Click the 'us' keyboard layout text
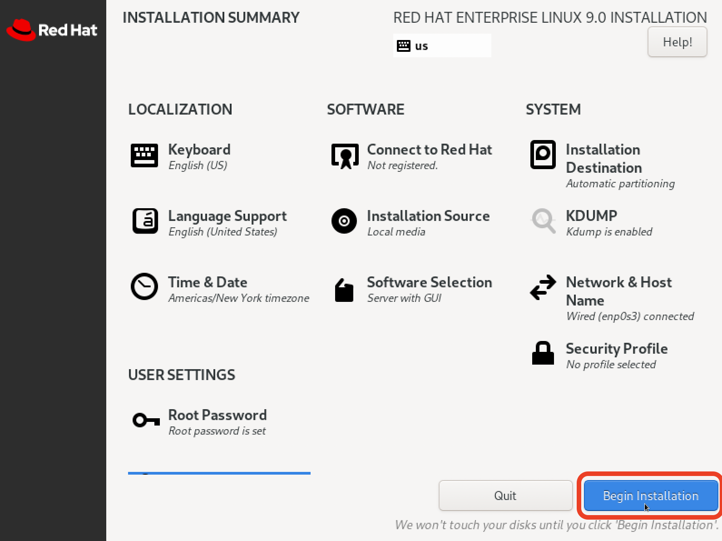 pos(421,46)
